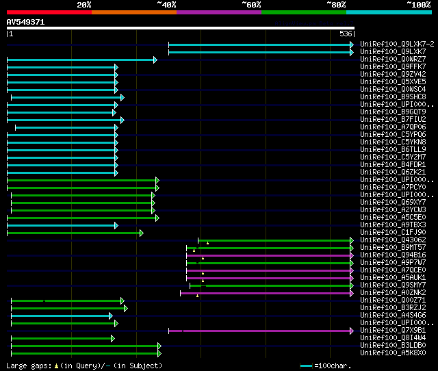
Task: Click the red 20% identity legend segment
Action: 49,12
